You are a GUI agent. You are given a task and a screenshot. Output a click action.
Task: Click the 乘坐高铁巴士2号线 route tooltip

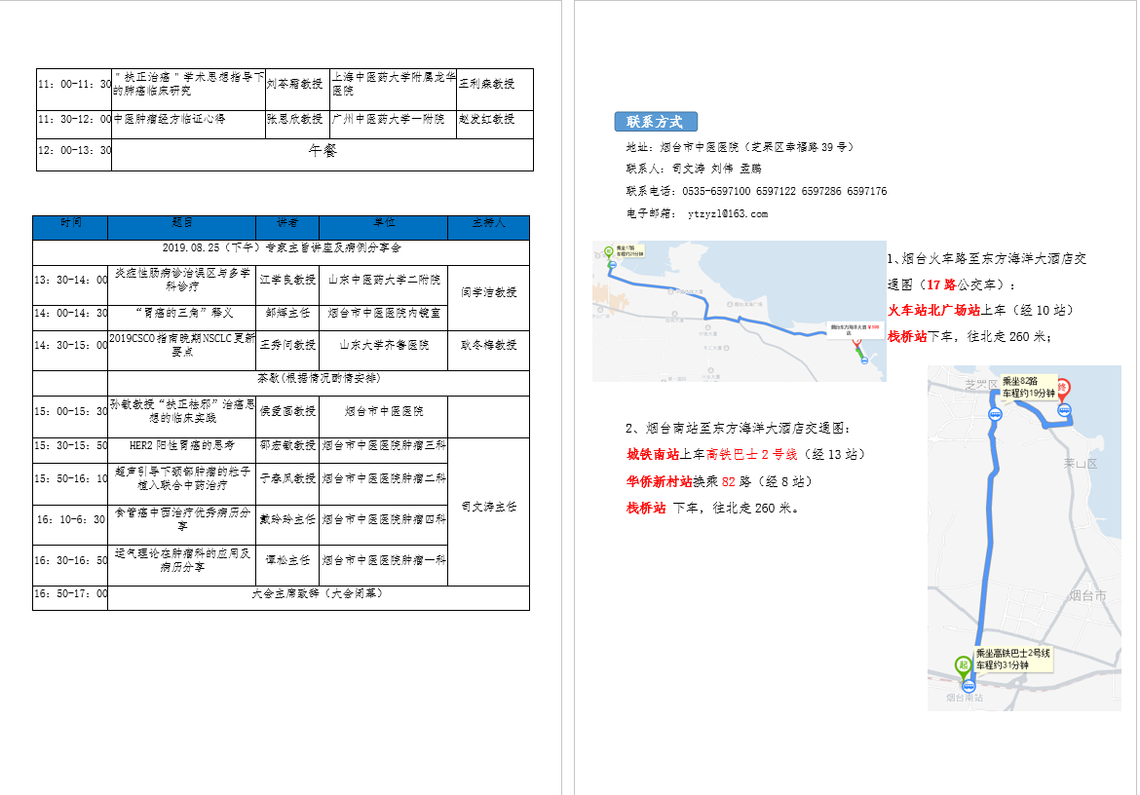[x=1012, y=660]
